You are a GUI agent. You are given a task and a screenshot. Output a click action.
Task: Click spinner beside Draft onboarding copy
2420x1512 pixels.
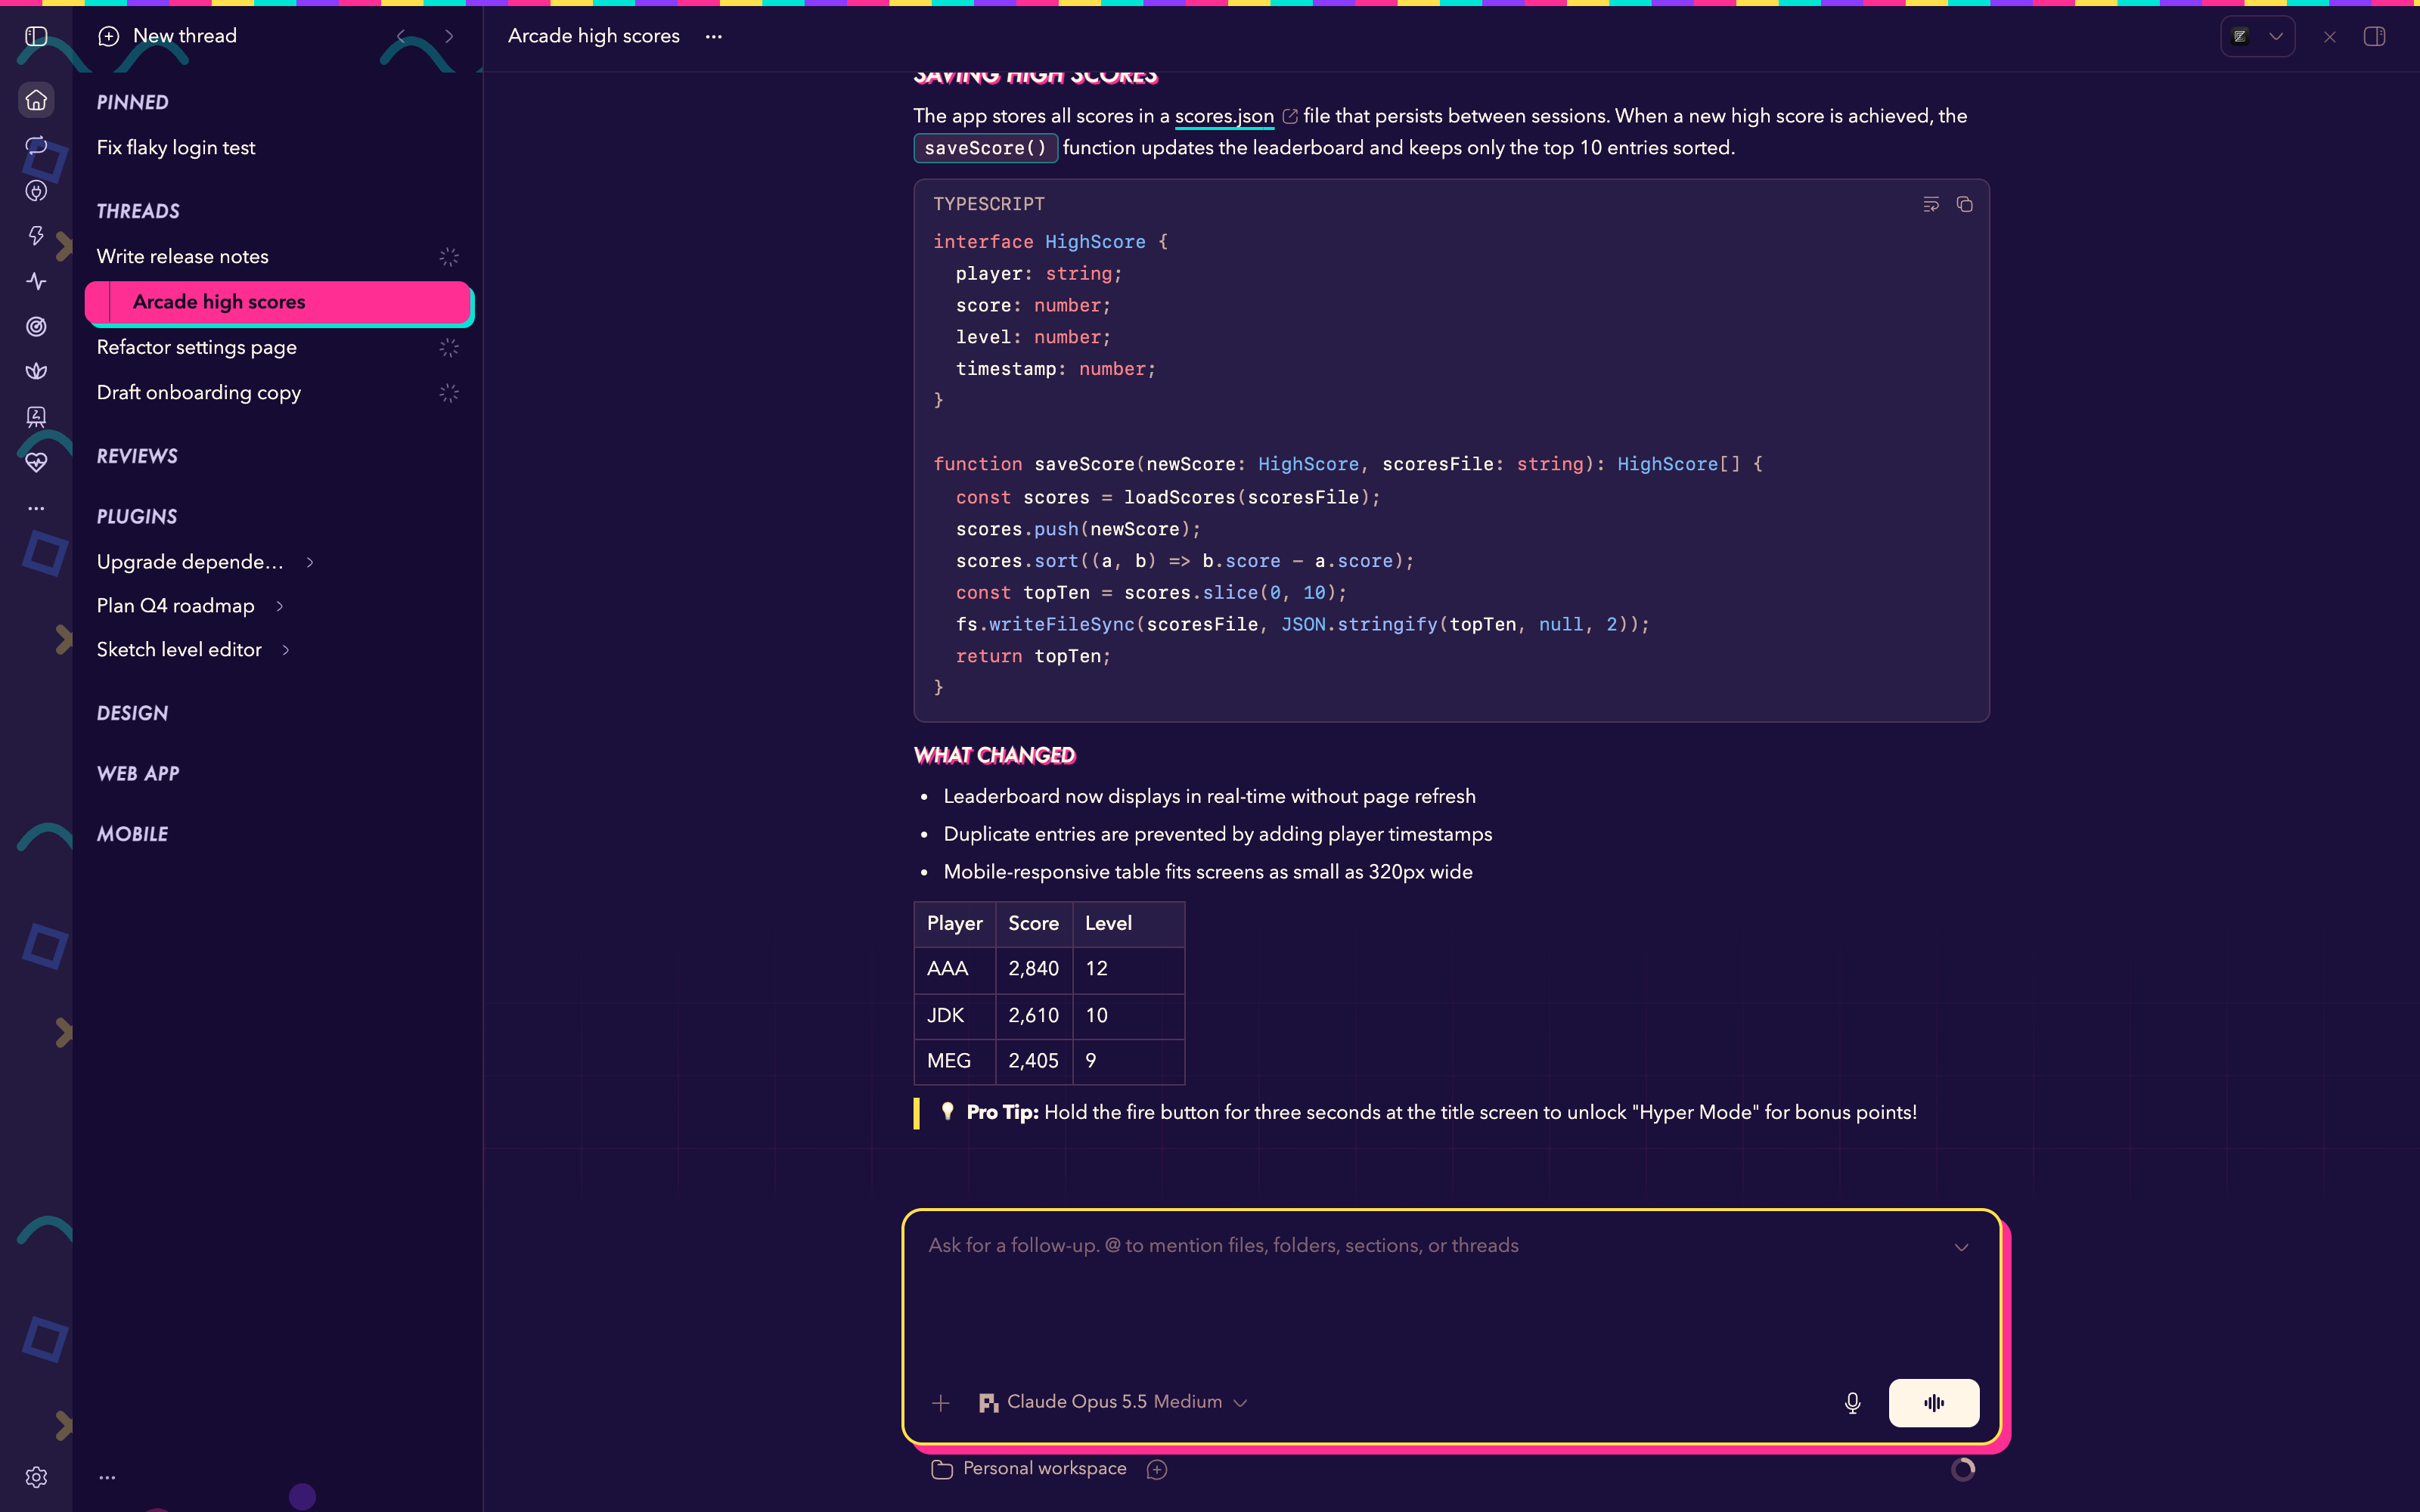click(449, 393)
